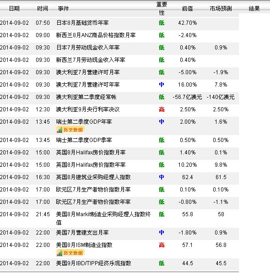Select event 澳大利亚9月央行利率决议
The height and width of the screenshot is (273, 270).
coord(88,109)
